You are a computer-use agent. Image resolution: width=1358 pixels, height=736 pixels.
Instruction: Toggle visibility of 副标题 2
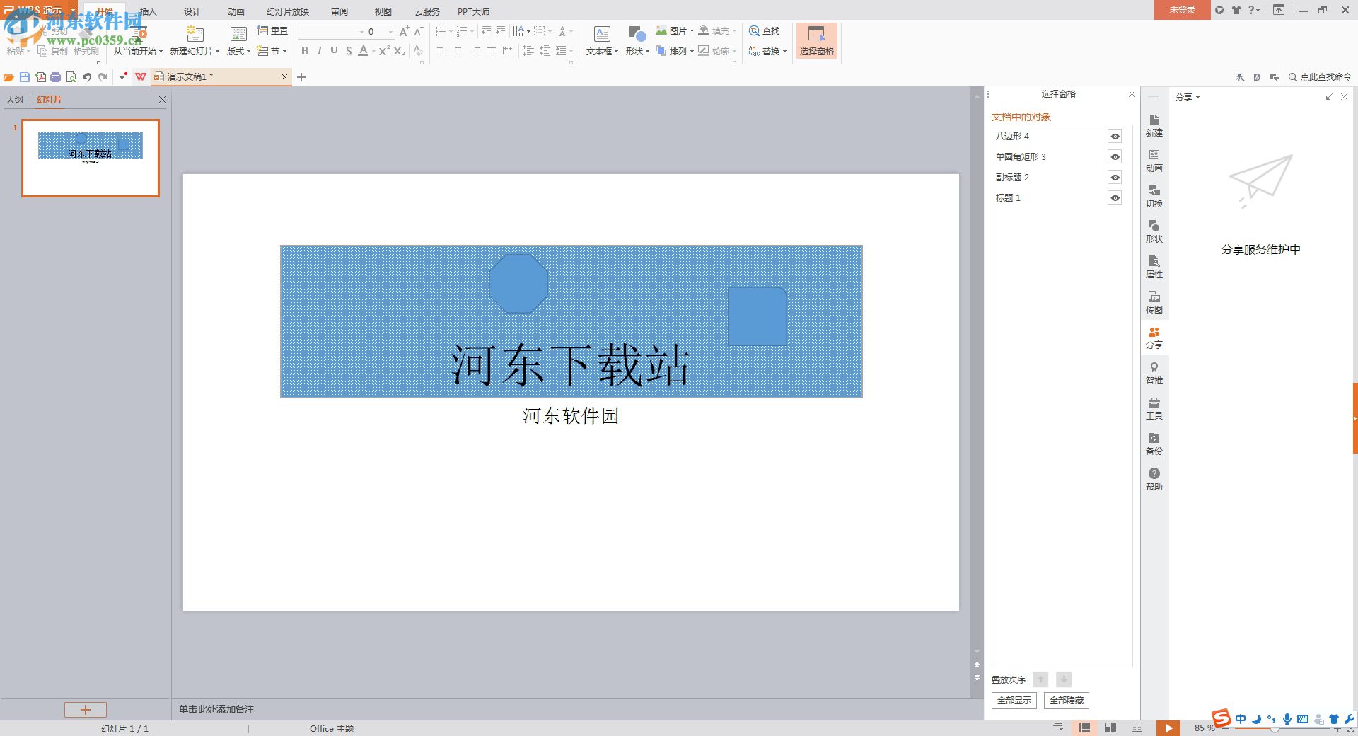pyautogui.click(x=1115, y=177)
